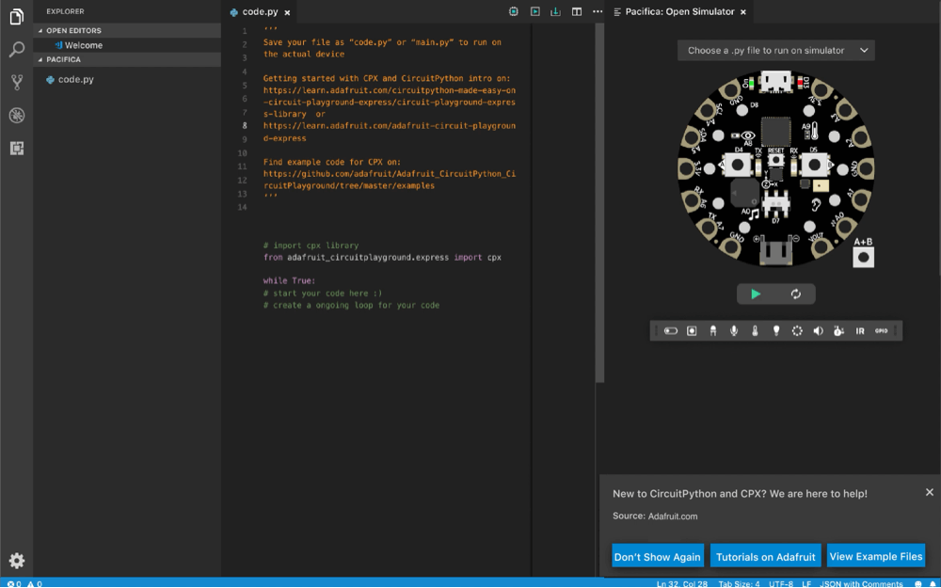Viewport: 941px width, 588px height.
Task: Click the feedback smiley in status bar
Action: (918, 584)
